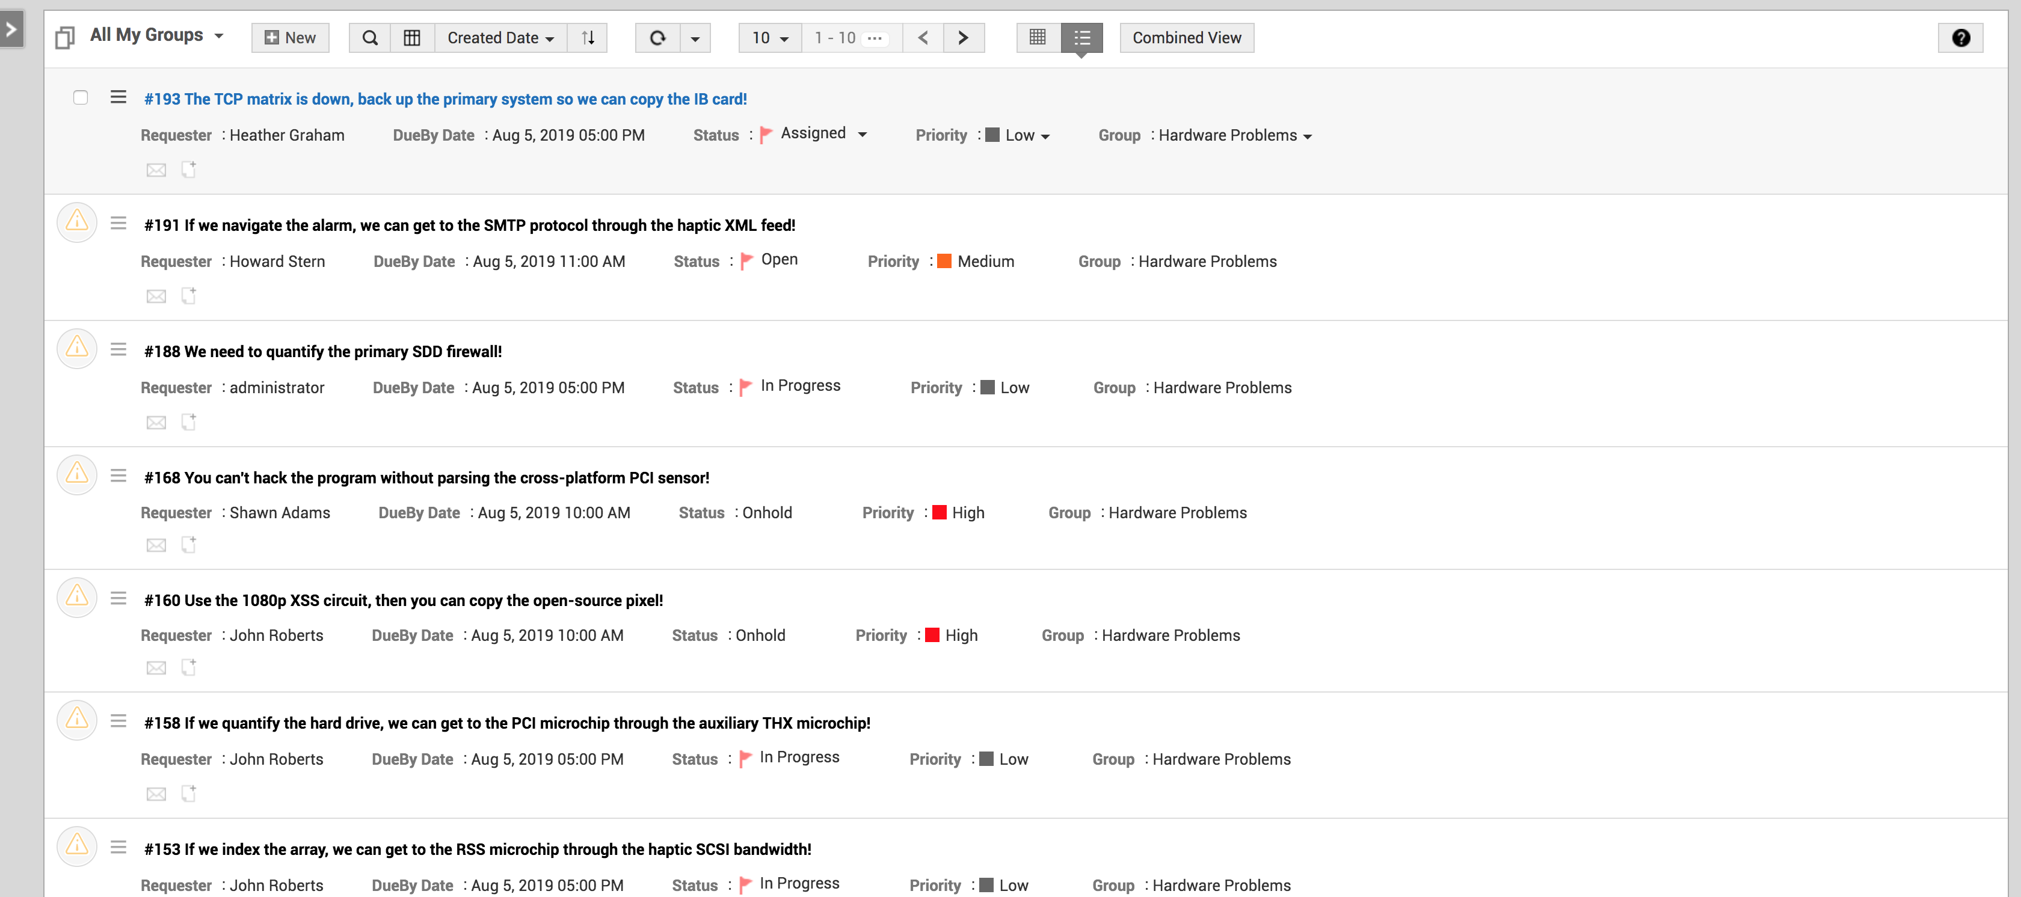
Task: Switch to detailed list view
Action: 1082,38
